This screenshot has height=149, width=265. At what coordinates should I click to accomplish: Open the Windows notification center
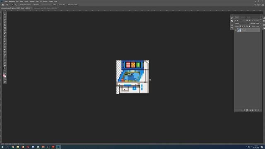(262, 147)
